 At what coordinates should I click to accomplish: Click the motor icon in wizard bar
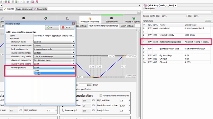point(24,18)
